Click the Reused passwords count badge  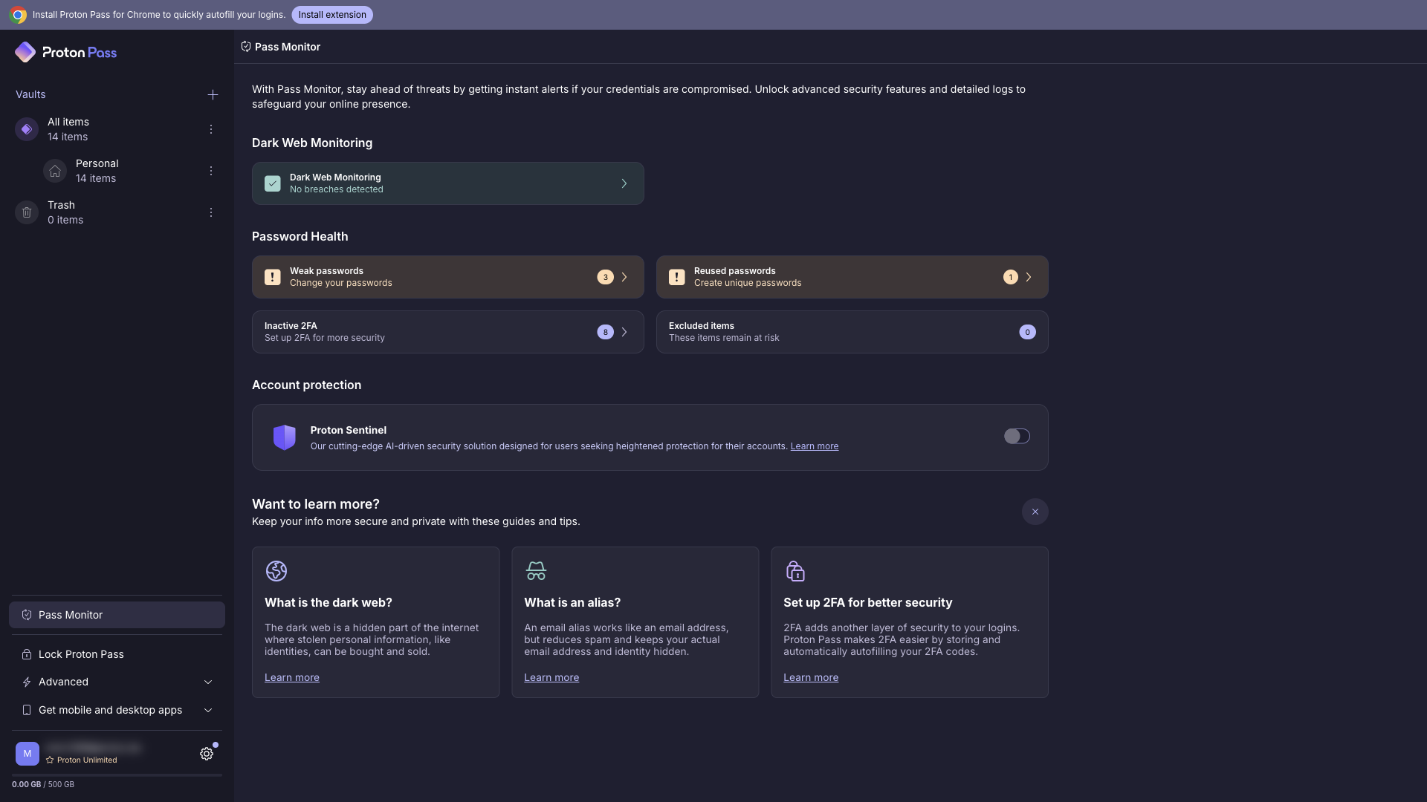(1011, 277)
